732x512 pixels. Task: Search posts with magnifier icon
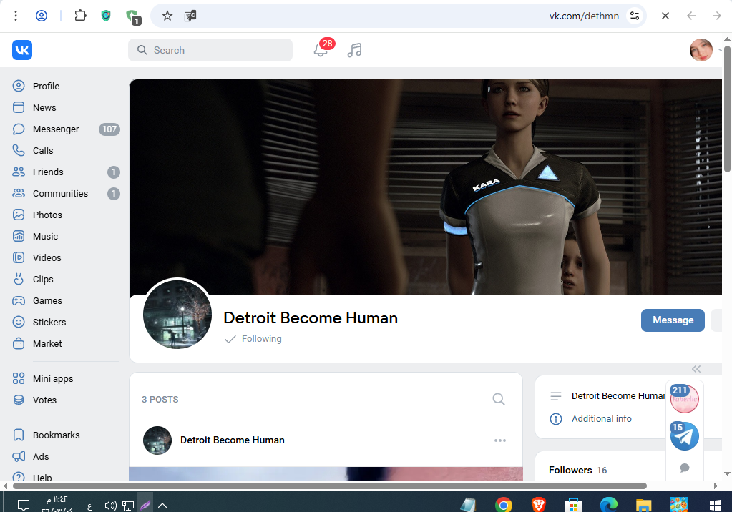[499, 399]
